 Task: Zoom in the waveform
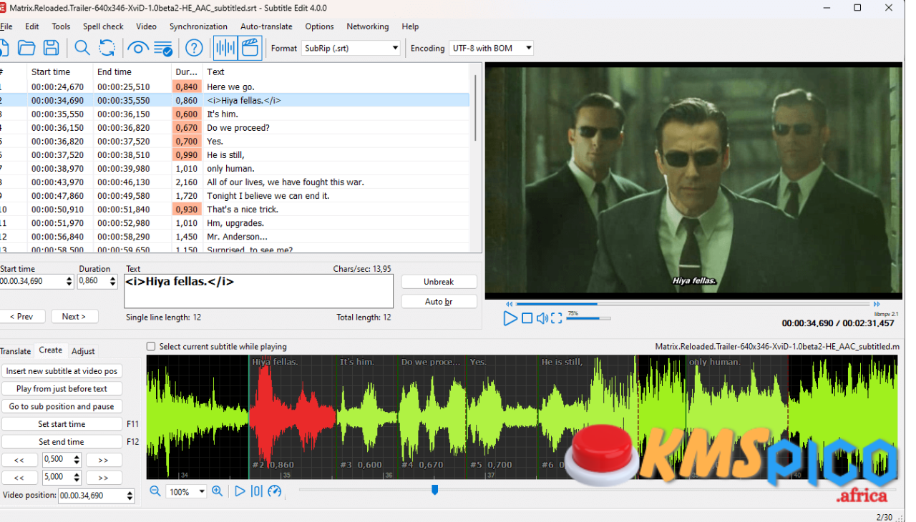[217, 491]
